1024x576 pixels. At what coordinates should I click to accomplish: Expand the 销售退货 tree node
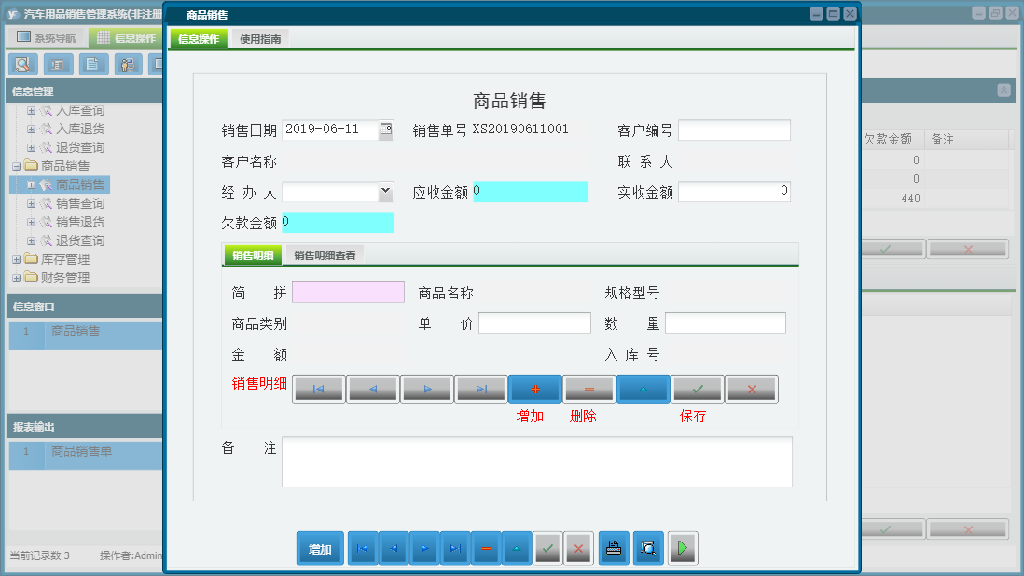(31, 222)
